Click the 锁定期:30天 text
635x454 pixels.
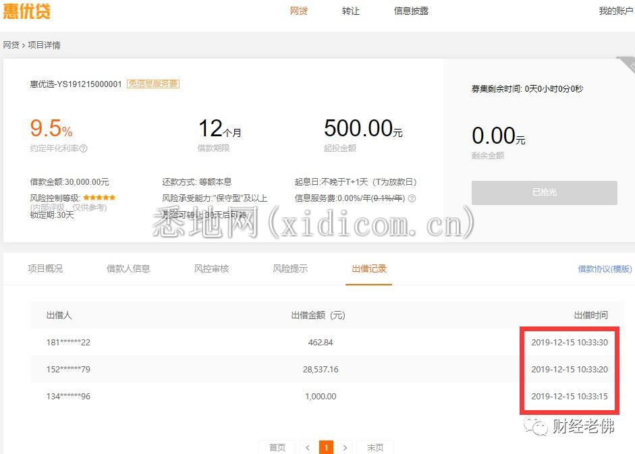[x=52, y=215]
